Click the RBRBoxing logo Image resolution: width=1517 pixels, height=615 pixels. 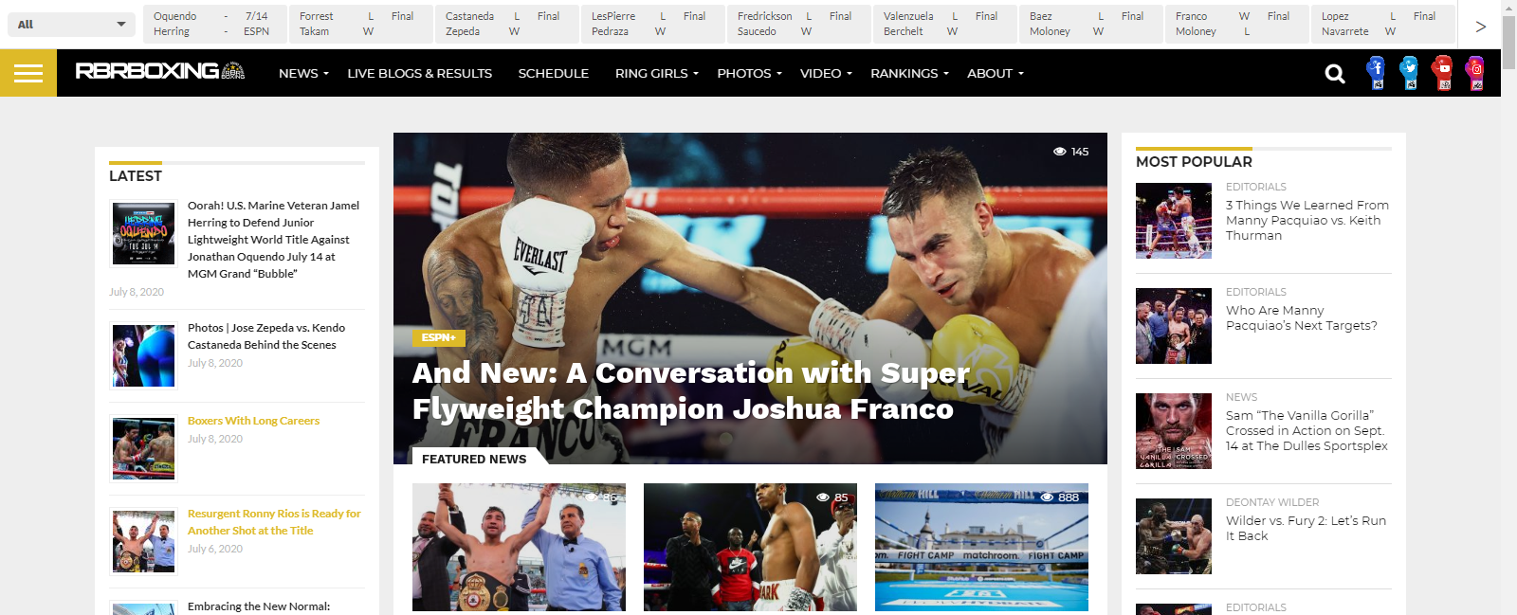tap(160, 71)
